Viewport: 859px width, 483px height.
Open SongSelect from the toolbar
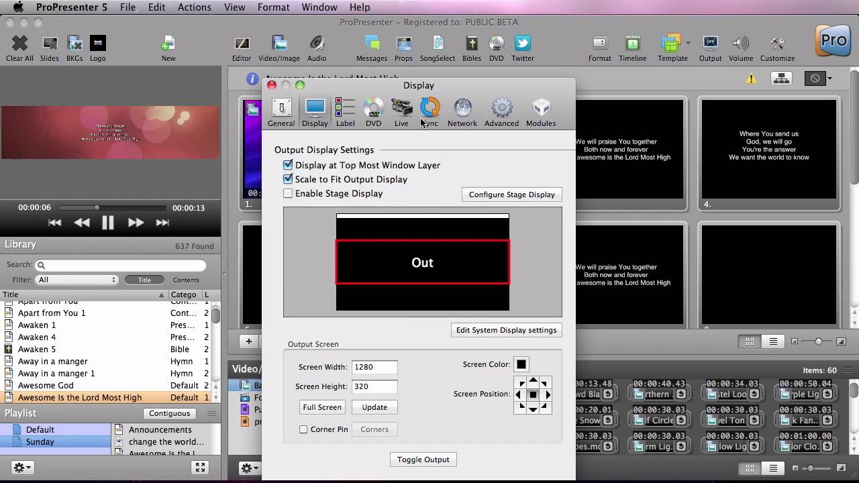pyautogui.click(x=438, y=48)
